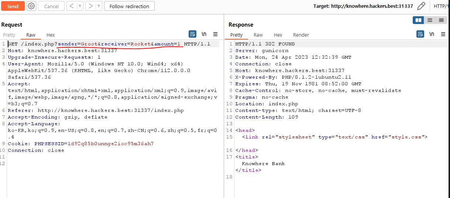
Task: Go back to previous request arrow
Action: tap(72, 6)
